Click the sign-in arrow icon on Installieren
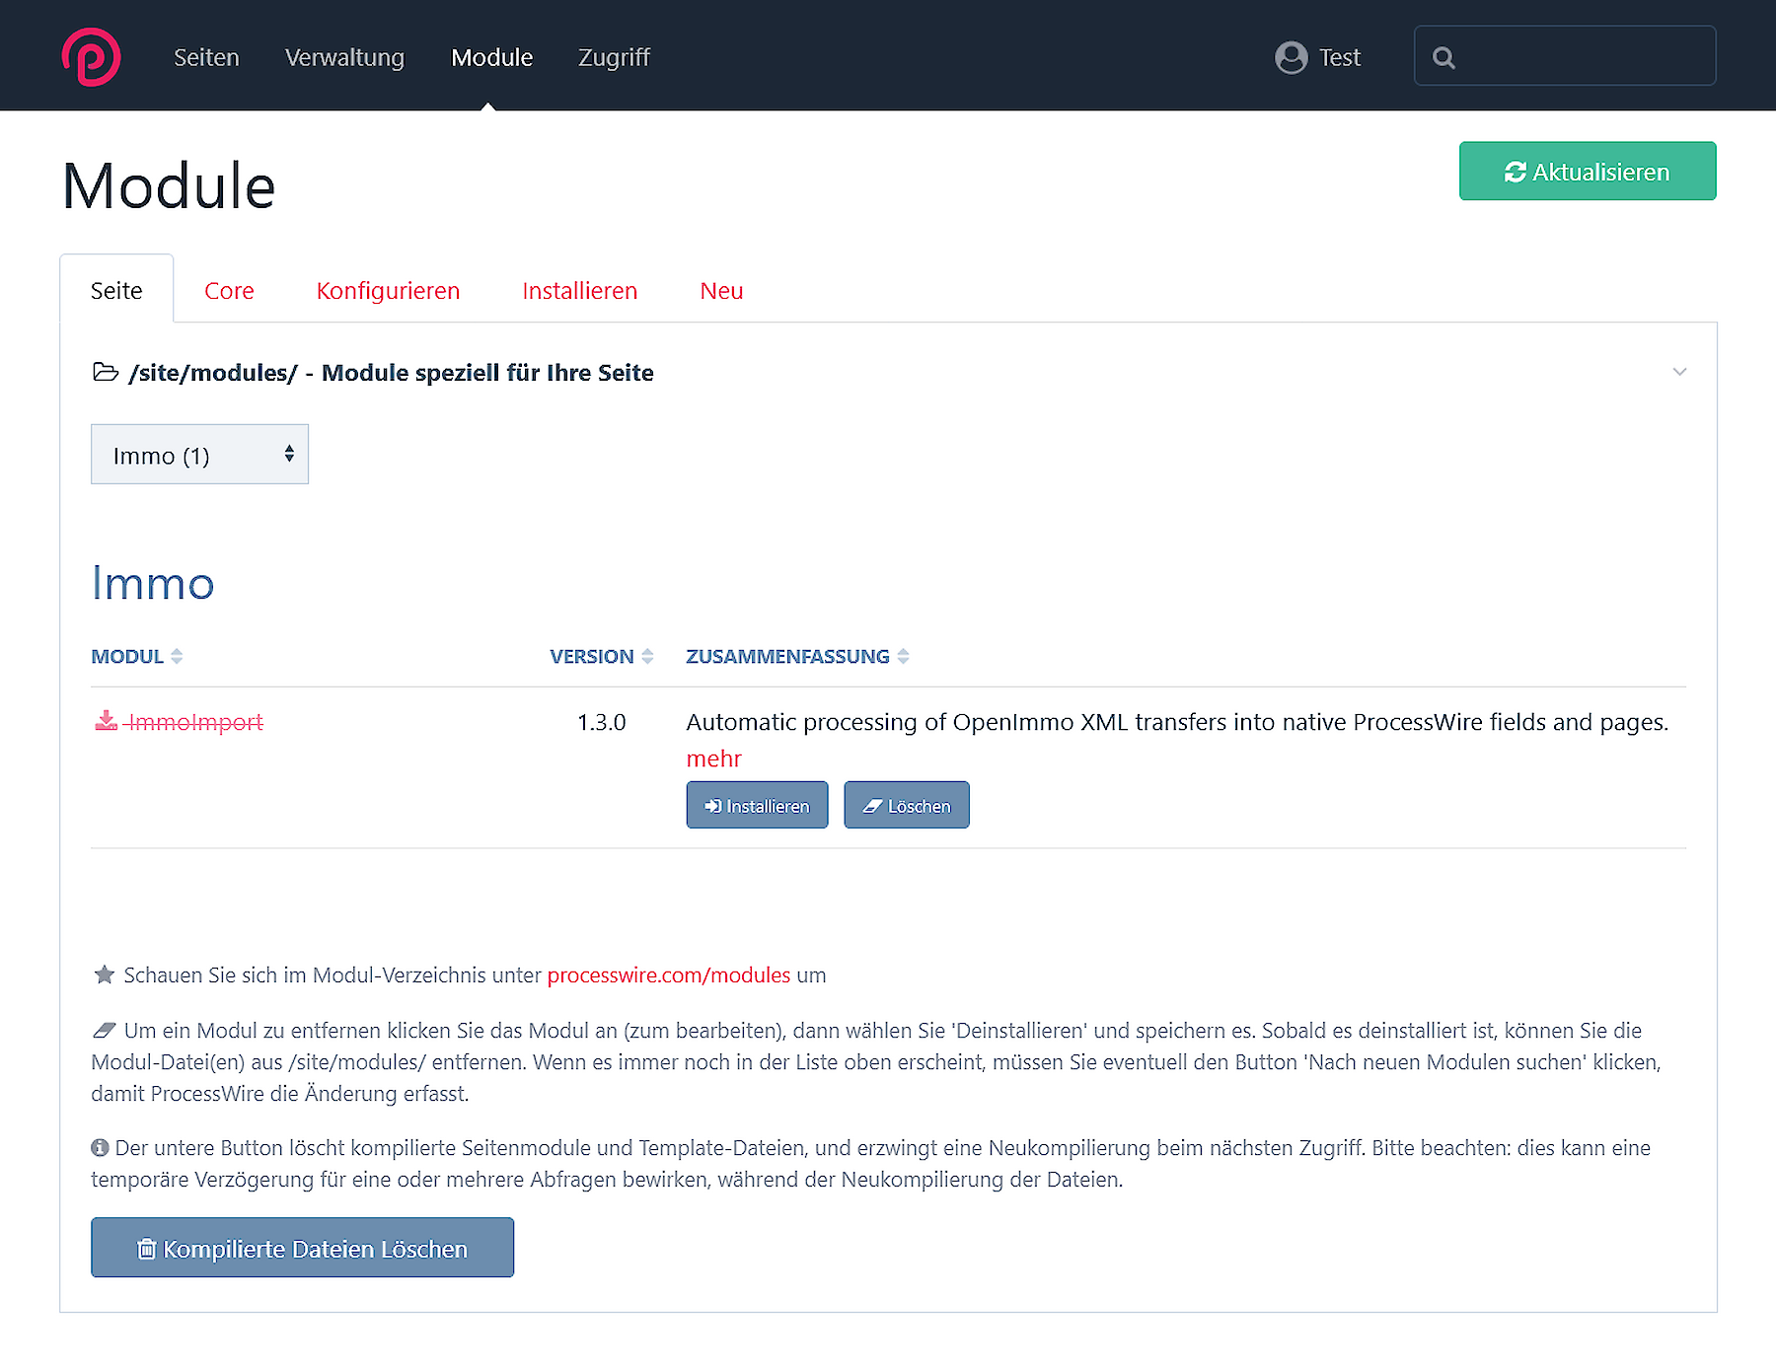The image size is (1776, 1371). coord(713,805)
